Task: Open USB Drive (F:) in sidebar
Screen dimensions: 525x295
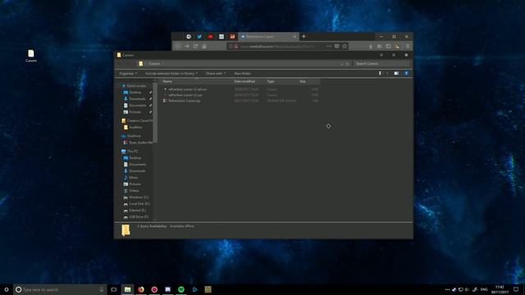Action: [x=136, y=217]
